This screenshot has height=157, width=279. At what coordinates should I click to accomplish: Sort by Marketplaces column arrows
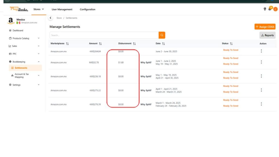[67, 44]
